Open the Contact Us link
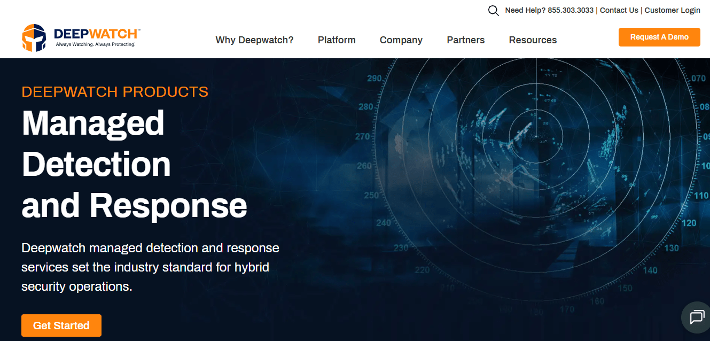Screen dimensions: 710x341 [619, 10]
